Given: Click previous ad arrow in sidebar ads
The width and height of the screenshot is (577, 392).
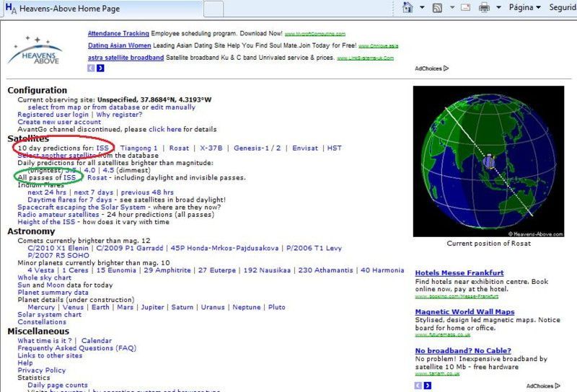Looking at the screenshot, I should pos(418,386).
